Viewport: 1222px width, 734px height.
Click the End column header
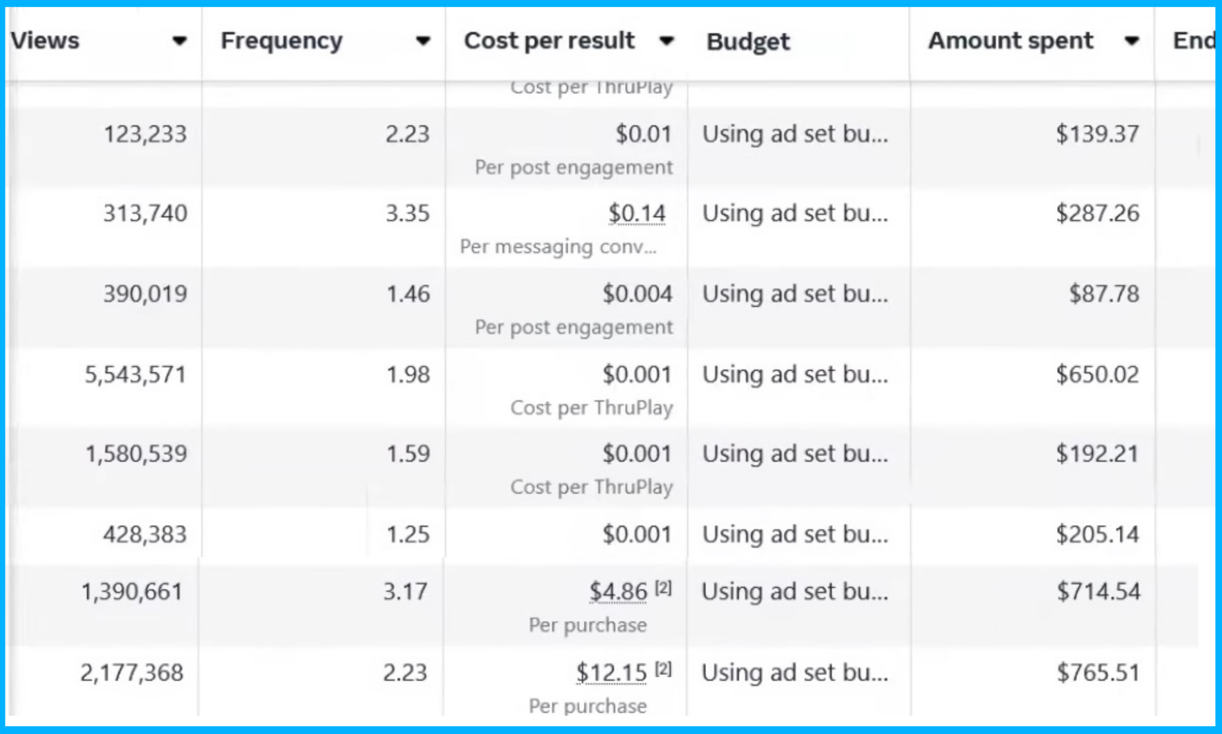point(1193,41)
